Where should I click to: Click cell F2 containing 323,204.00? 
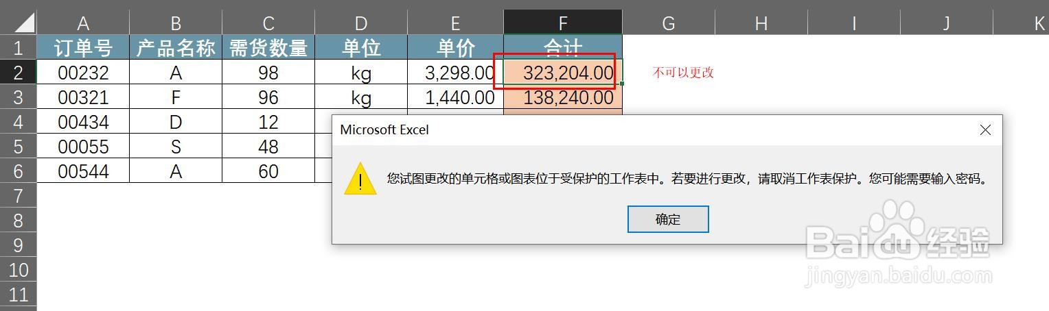tap(563, 73)
